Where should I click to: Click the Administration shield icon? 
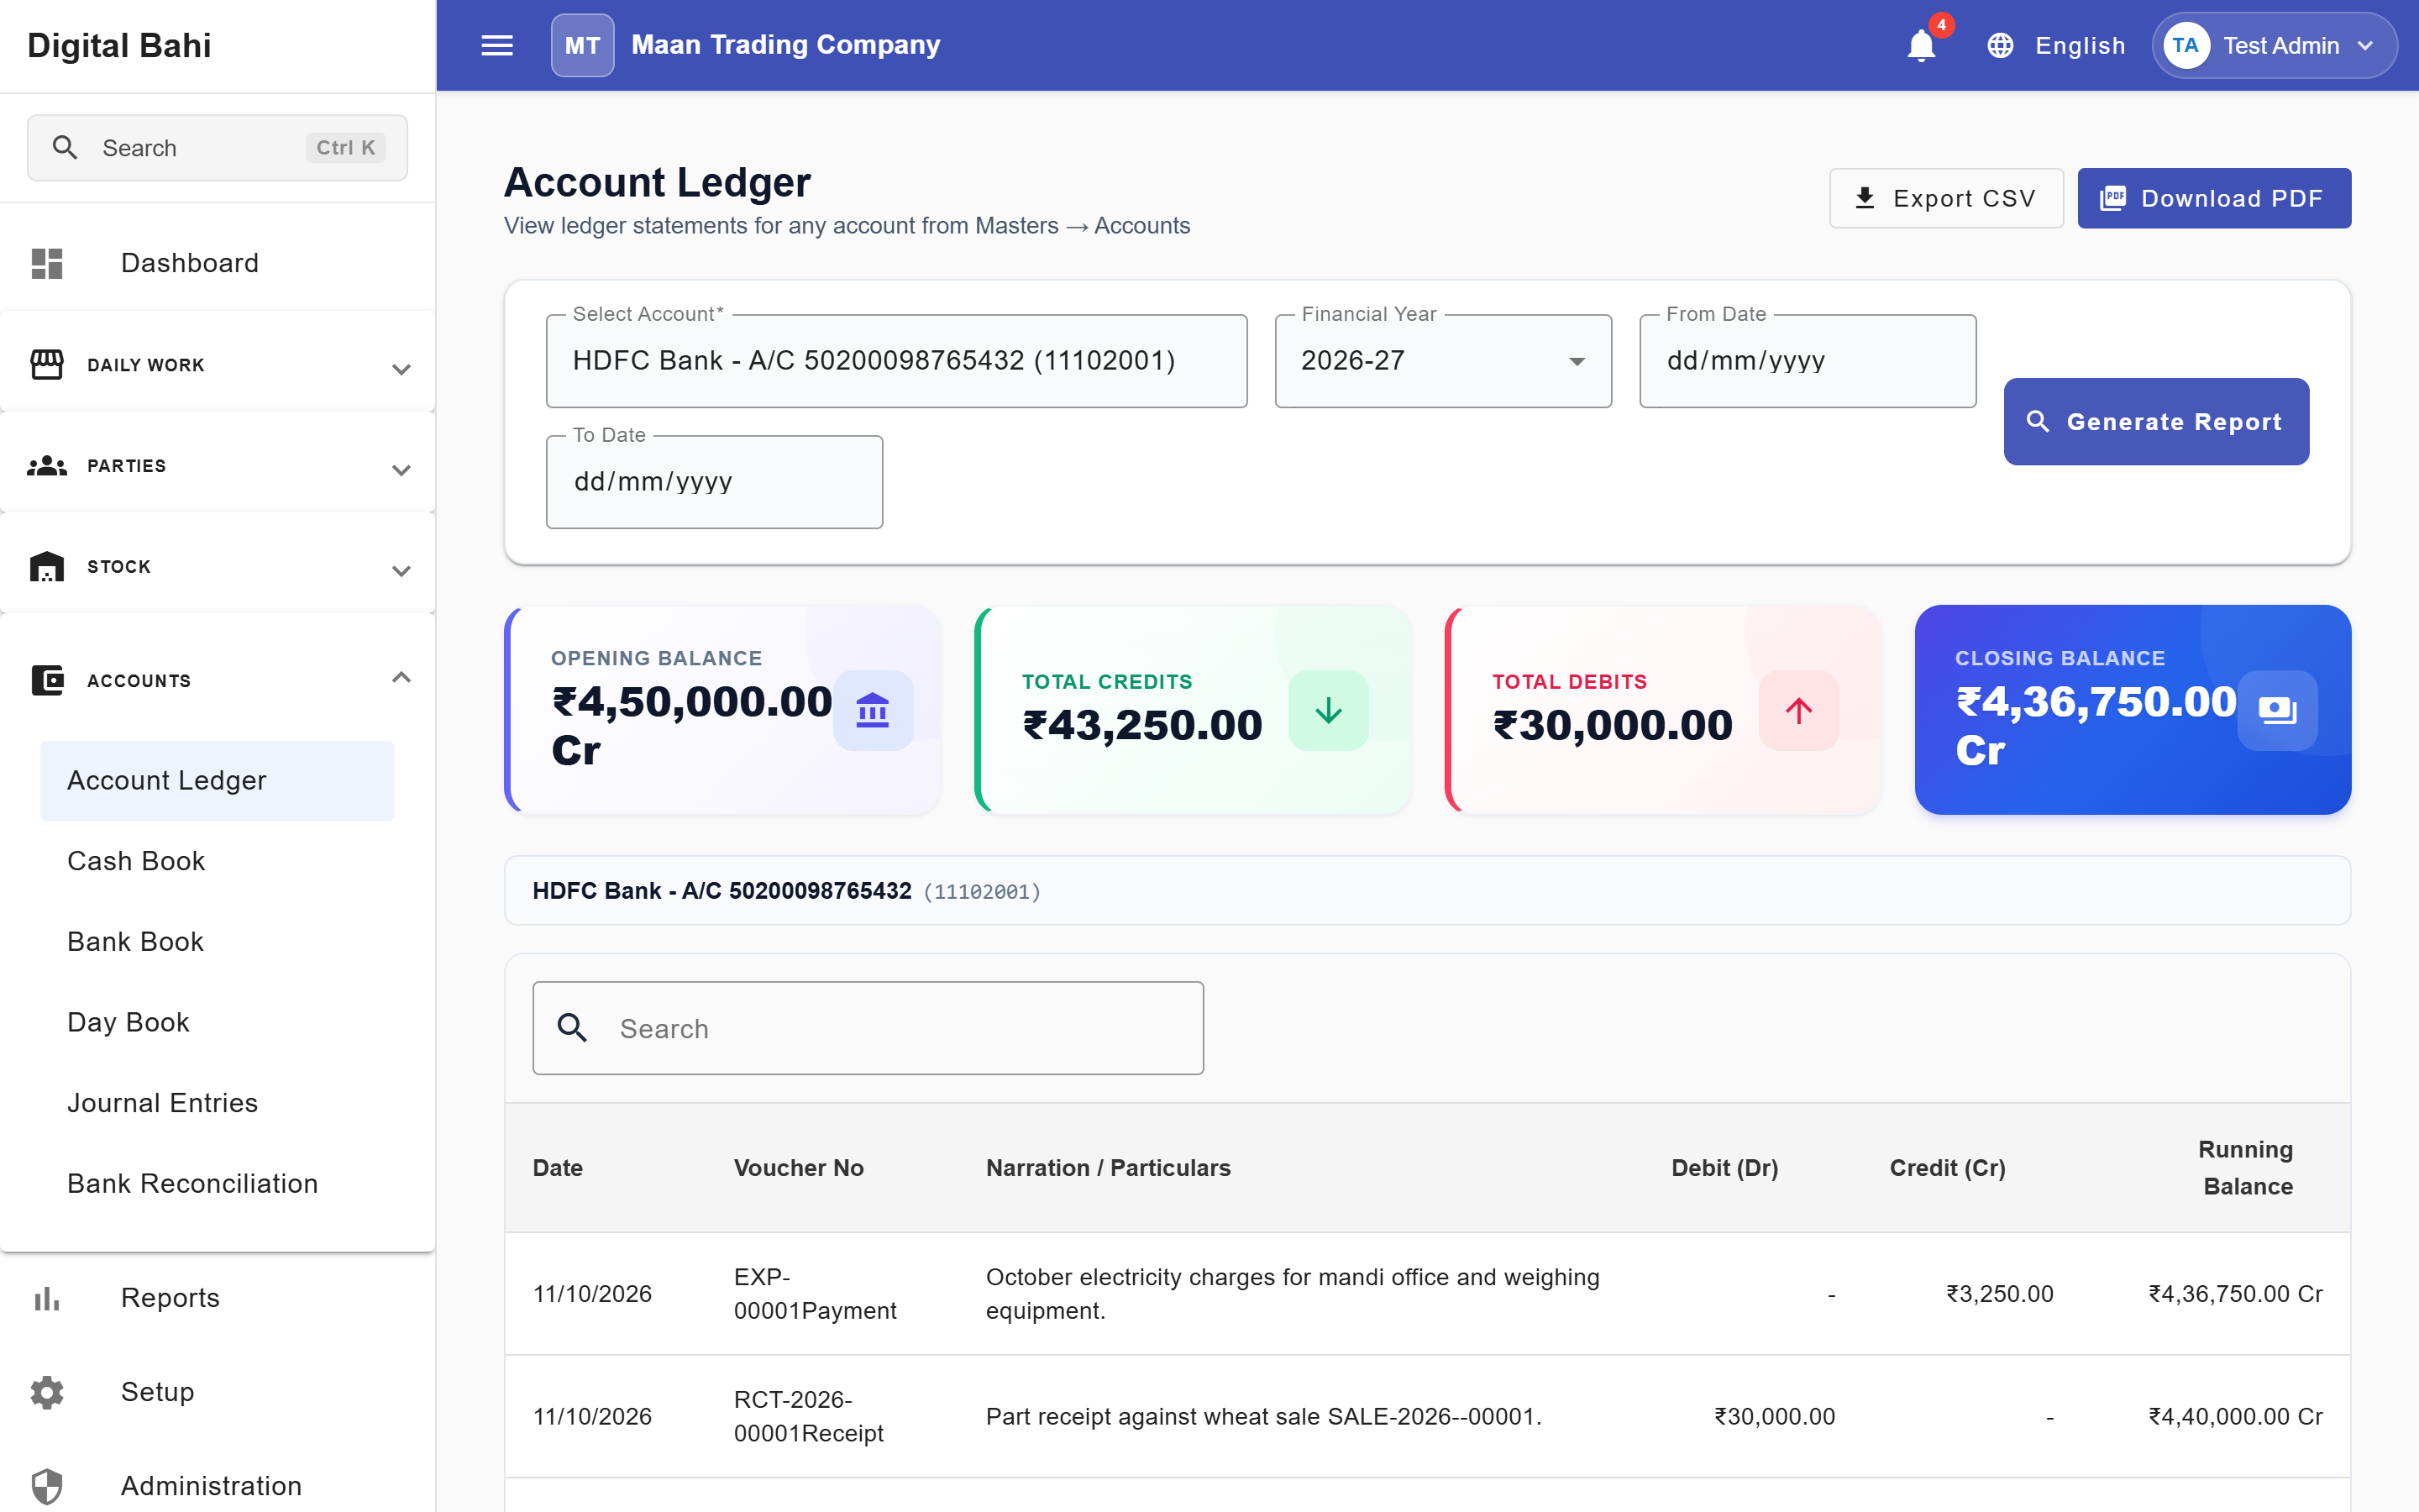[47, 1486]
